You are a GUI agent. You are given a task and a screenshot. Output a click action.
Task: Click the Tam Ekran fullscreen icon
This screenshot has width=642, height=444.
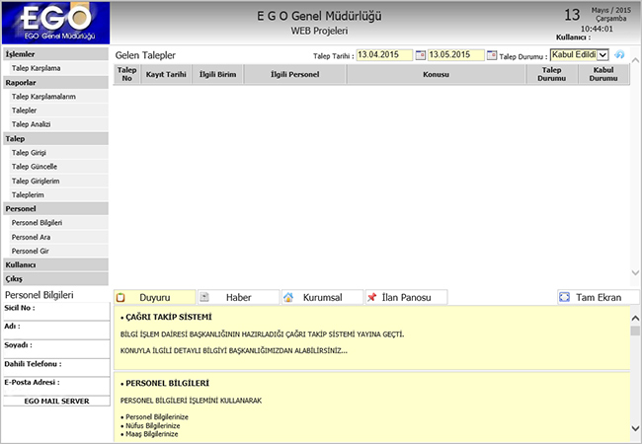[x=565, y=297]
